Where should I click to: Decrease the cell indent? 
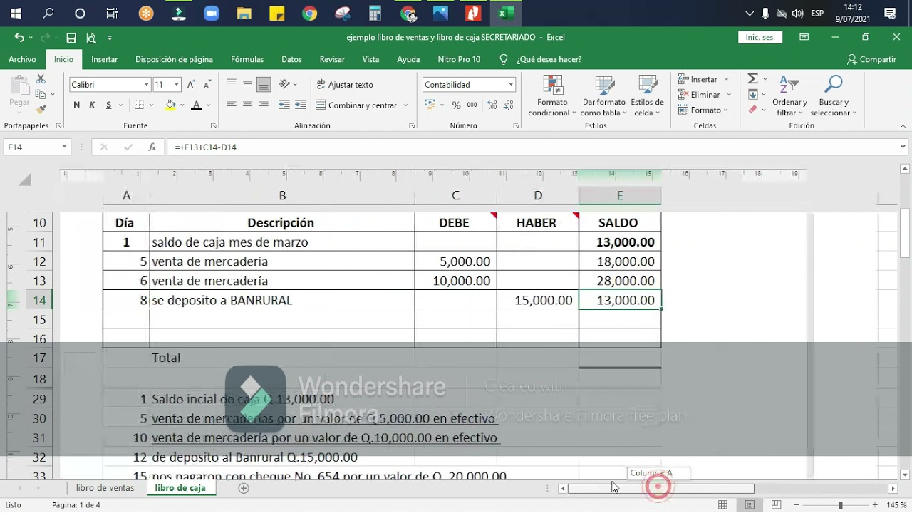(x=284, y=105)
